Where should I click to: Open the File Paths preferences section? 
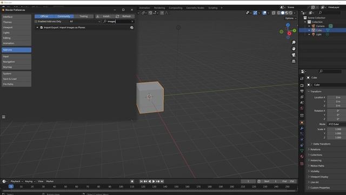16,84
